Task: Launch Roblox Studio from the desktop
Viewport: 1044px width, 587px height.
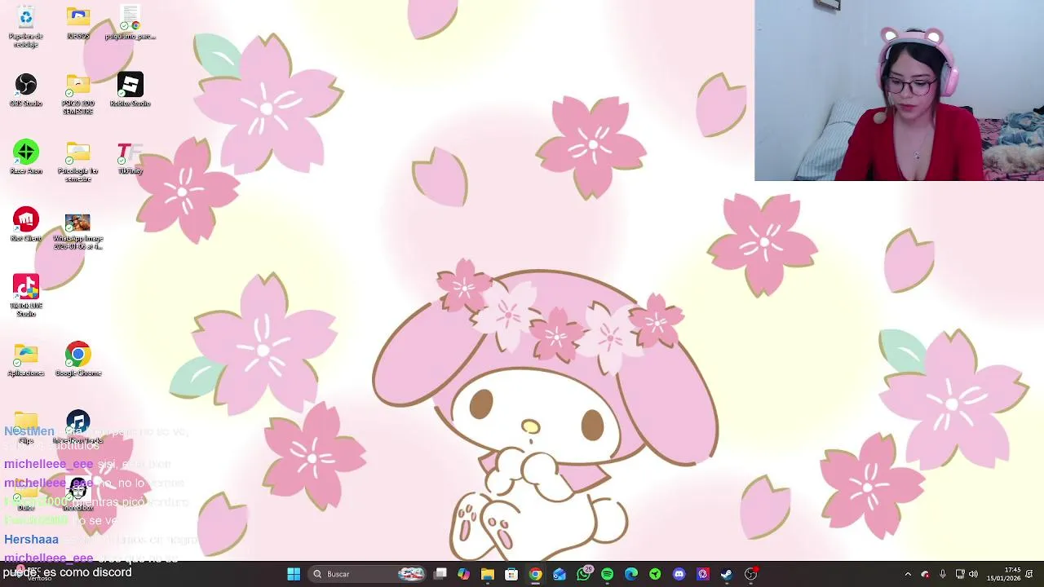Action: 130,90
